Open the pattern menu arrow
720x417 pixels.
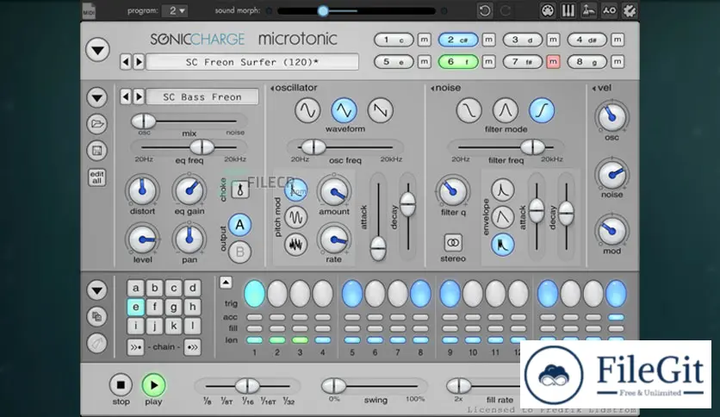96,290
